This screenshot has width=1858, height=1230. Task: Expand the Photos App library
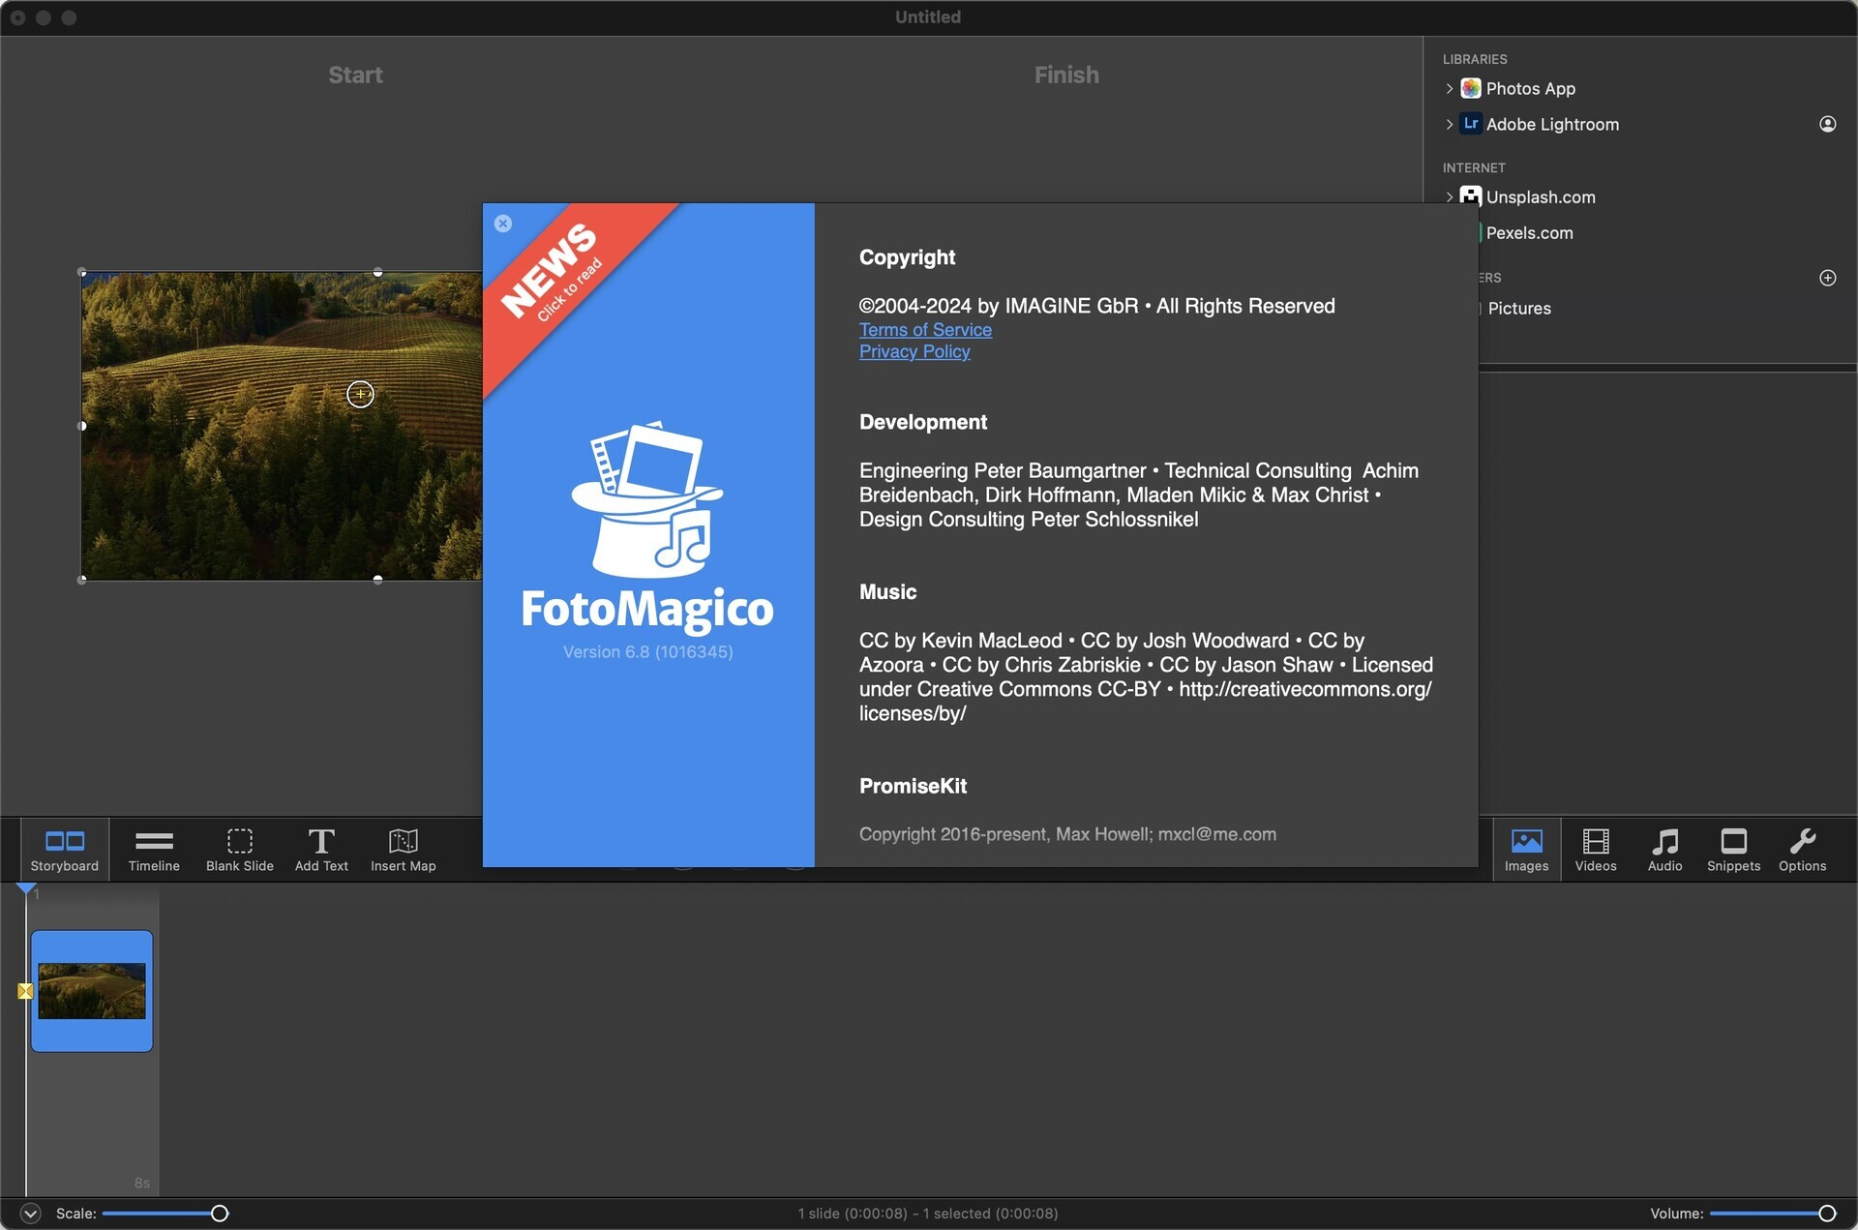click(x=1450, y=88)
